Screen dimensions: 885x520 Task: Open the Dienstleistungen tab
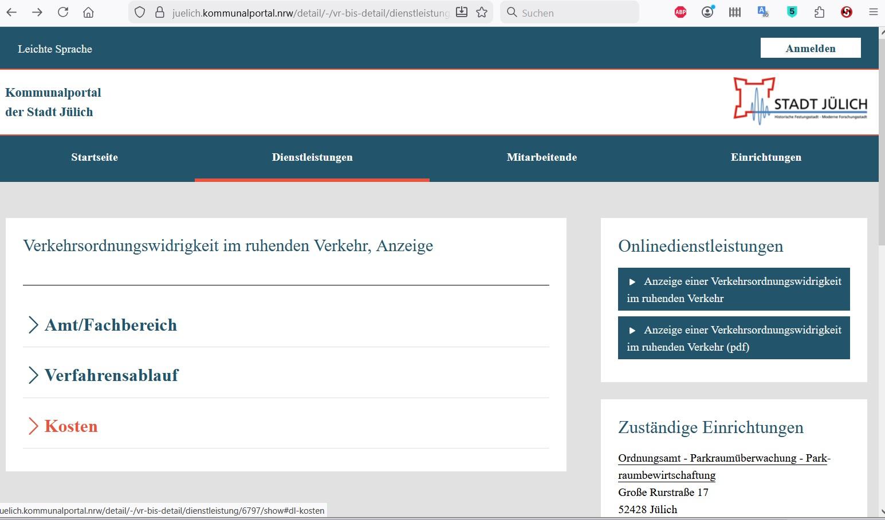pos(312,157)
